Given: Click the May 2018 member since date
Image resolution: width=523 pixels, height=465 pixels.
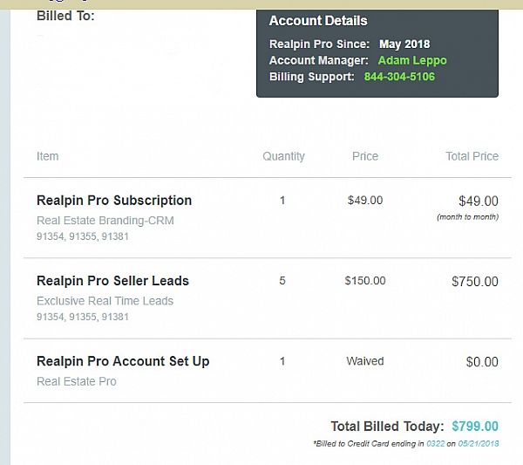Looking at the screenshot, I should pyautogui.click(x=404, y=44).
